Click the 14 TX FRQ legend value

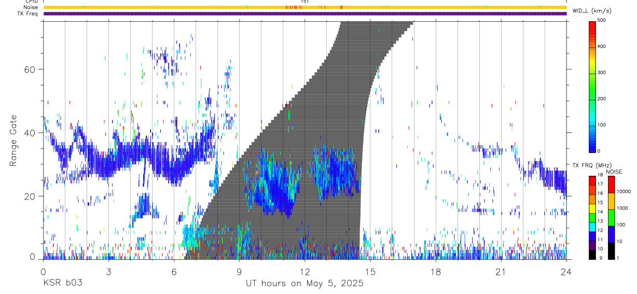[x=600, y=212]
